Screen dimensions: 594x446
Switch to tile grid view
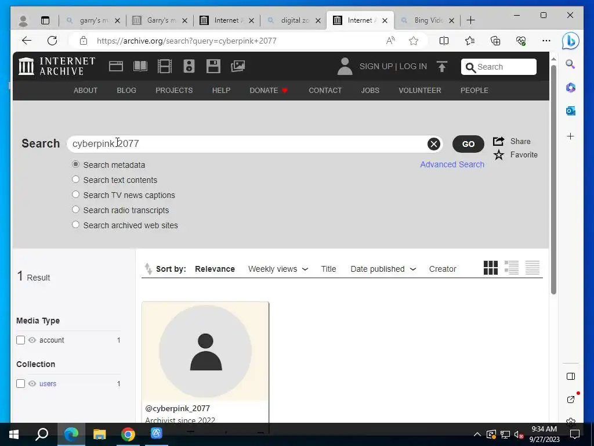click(x=491, y=268)
